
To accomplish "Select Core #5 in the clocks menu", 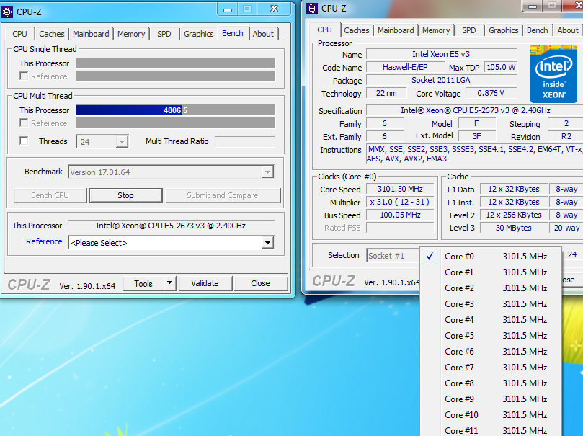I will (x=491, y=336).
